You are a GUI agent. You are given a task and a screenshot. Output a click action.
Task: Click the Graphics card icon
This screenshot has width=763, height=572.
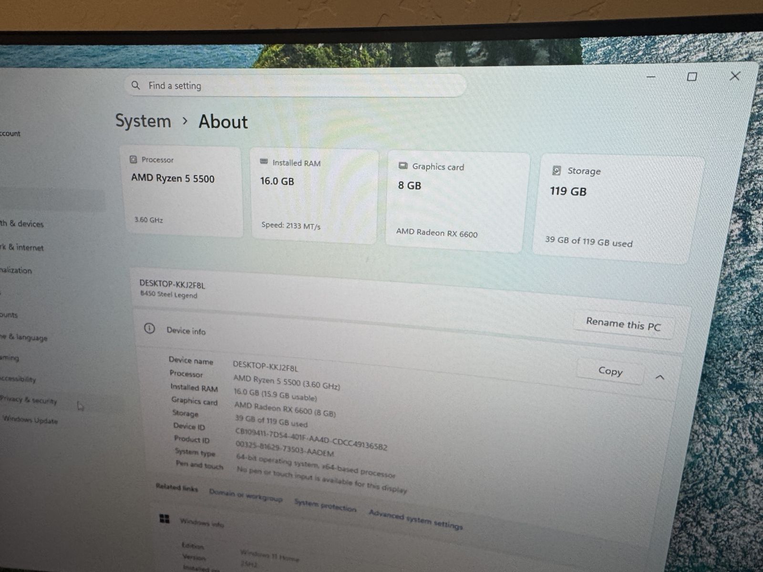403,165
